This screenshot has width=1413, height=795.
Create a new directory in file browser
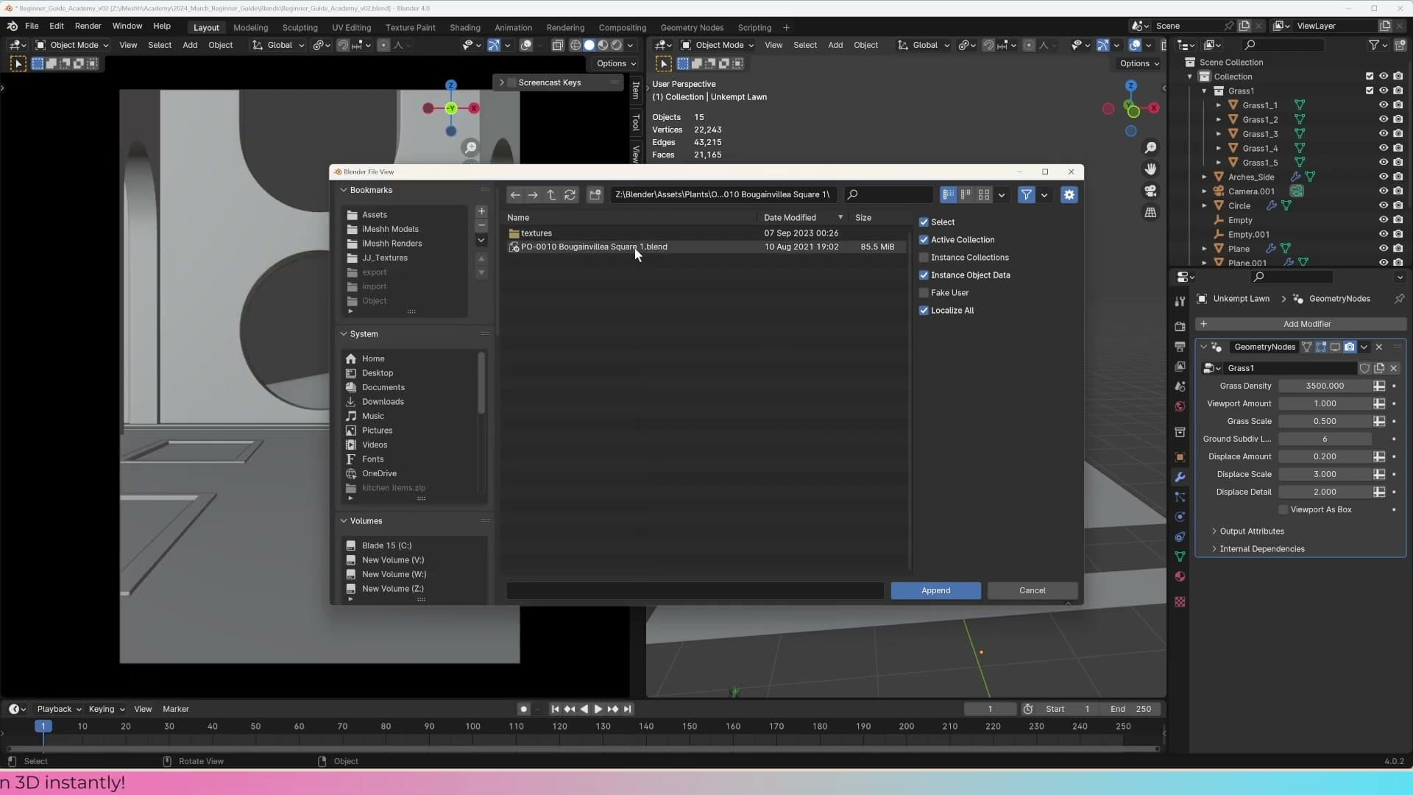(595, 195)
